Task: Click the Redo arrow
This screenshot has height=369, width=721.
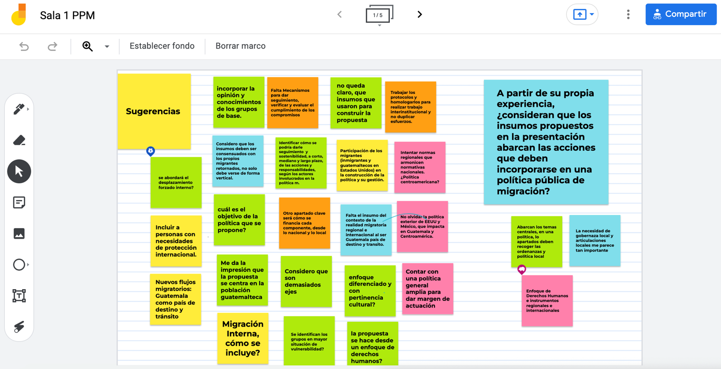Action: coord(52,46)
